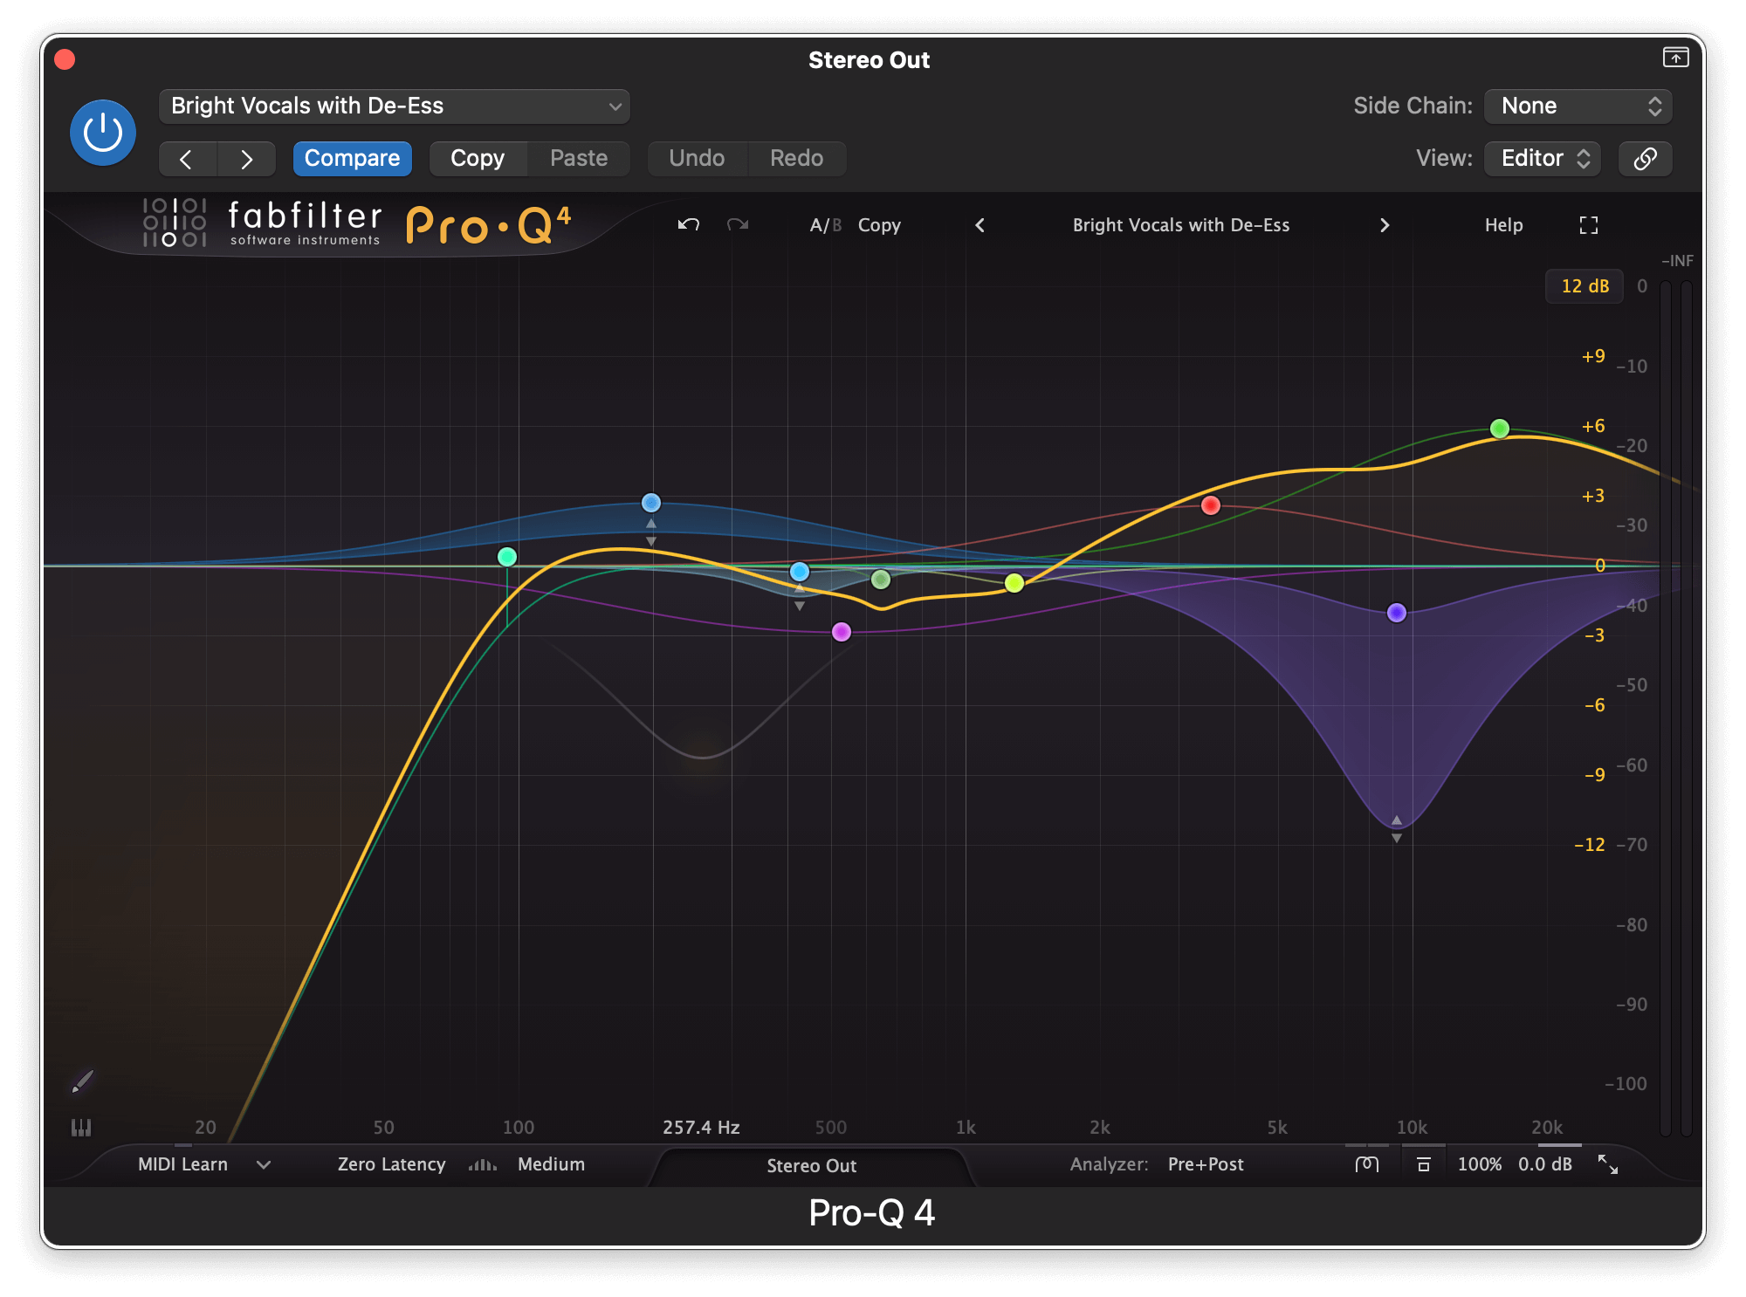Open the Analyzer Pre+Post settings
Viewport: 1746px width, 1297px height.
(1206, 1164)
